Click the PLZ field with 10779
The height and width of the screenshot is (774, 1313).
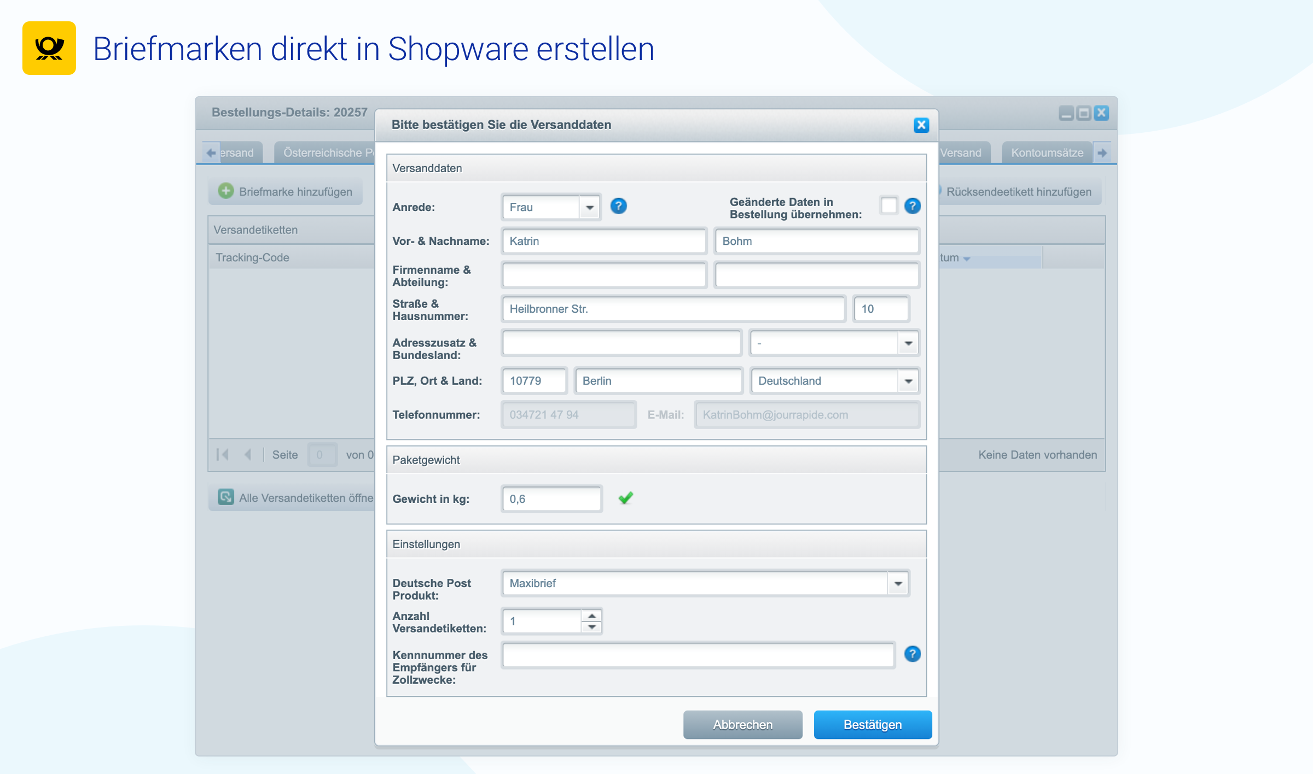point(534,381)
